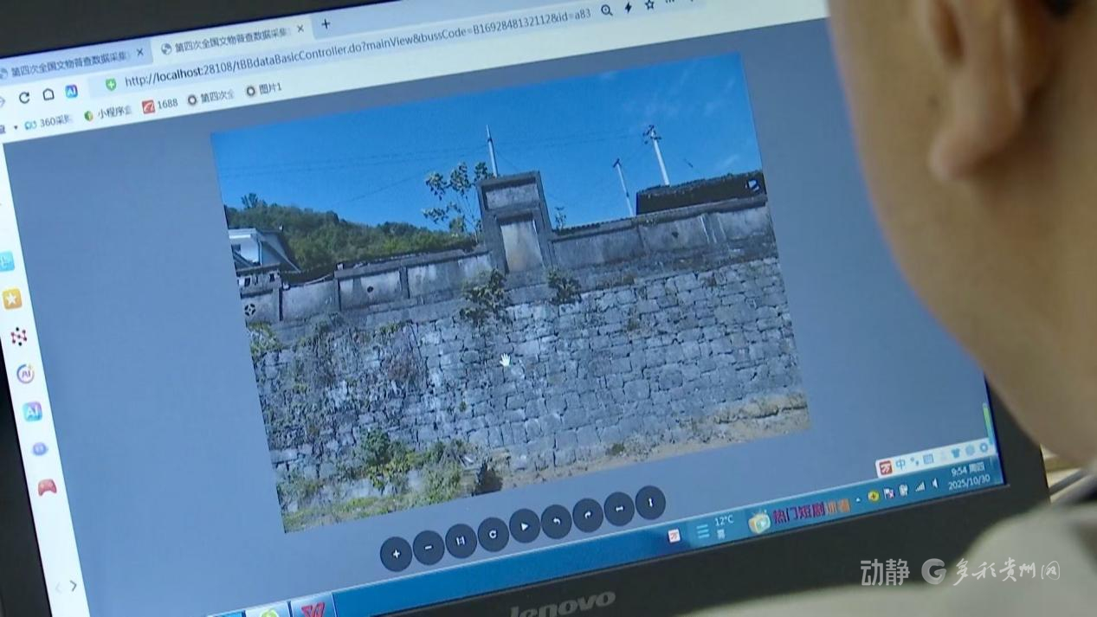Go to the browser home page
This screenshot has width=1097, height=617.
48,94
